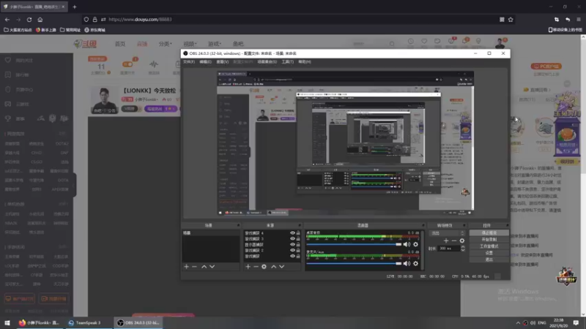
Task: Adjust the 桌面音频 volume slider
Action: tap(354, 244)
